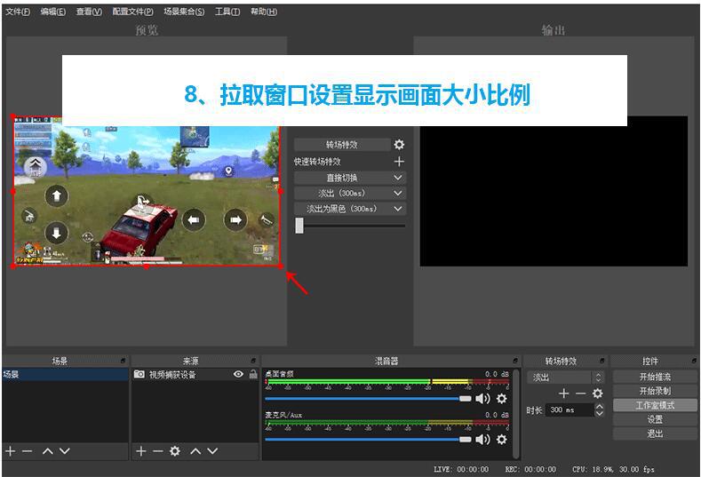Open the 场景集合(S) menu
This screenshot has width=701, height=477.
coord(184,12)
